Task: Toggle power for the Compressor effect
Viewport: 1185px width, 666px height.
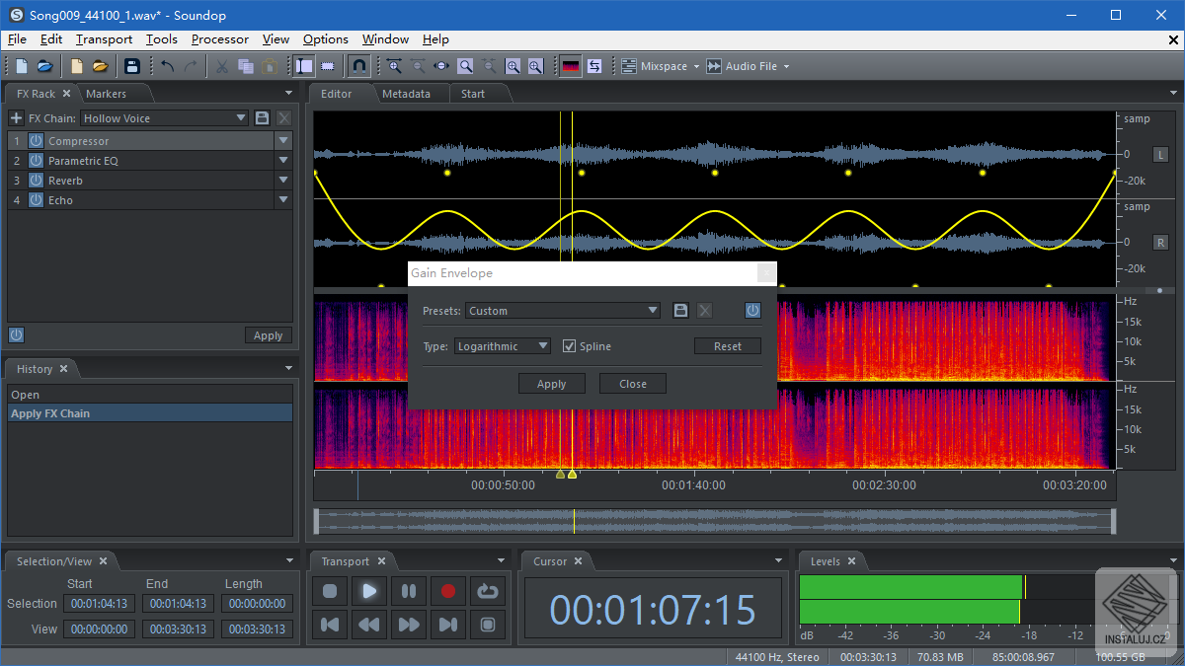Action: pos(36,141)
